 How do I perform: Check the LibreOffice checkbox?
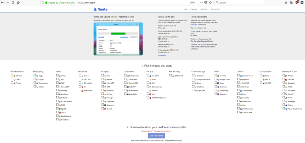click(x=125, y=79)
